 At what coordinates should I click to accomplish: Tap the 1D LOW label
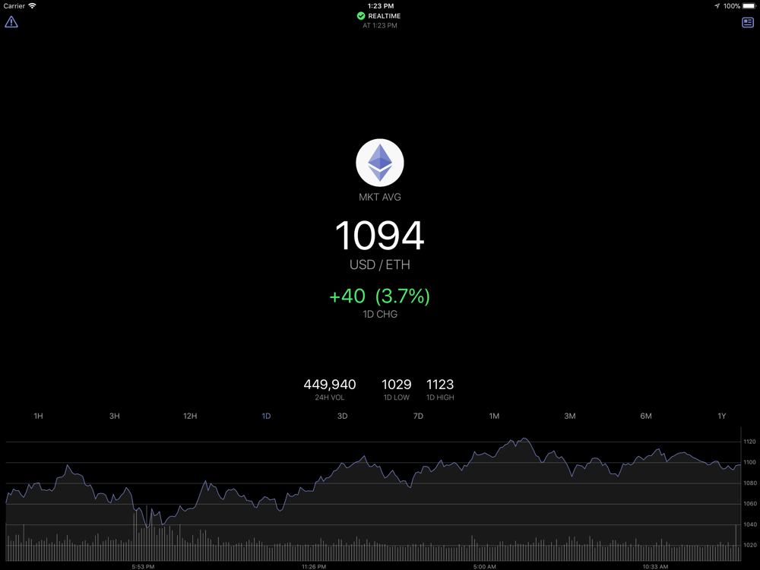397,397
